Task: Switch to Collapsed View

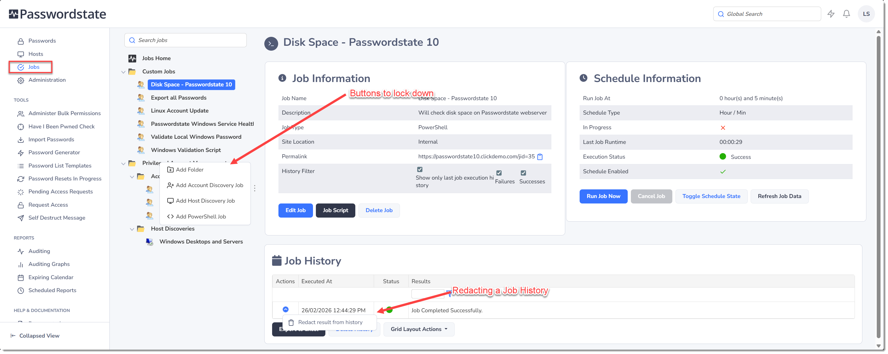Action: point(35,336)
